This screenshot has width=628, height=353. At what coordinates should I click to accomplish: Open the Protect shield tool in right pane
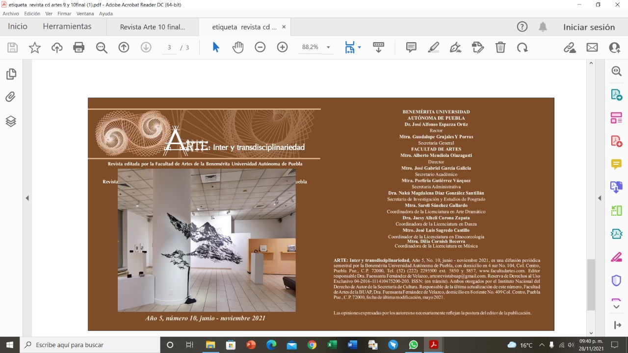[x=616, y=280]
